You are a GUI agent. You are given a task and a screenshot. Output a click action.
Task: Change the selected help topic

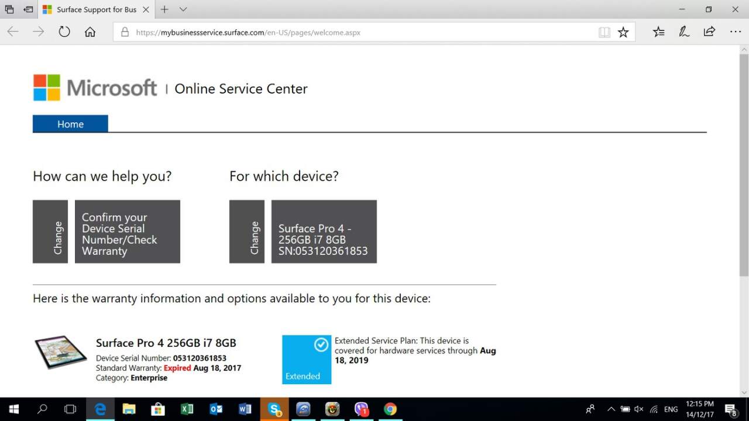tap(50, 231)
